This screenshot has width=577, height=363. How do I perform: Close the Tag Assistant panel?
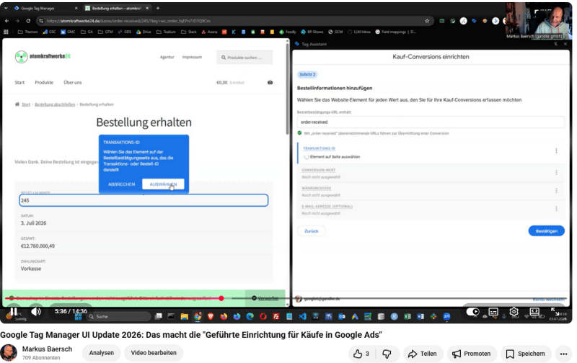[x=565, y=44]
